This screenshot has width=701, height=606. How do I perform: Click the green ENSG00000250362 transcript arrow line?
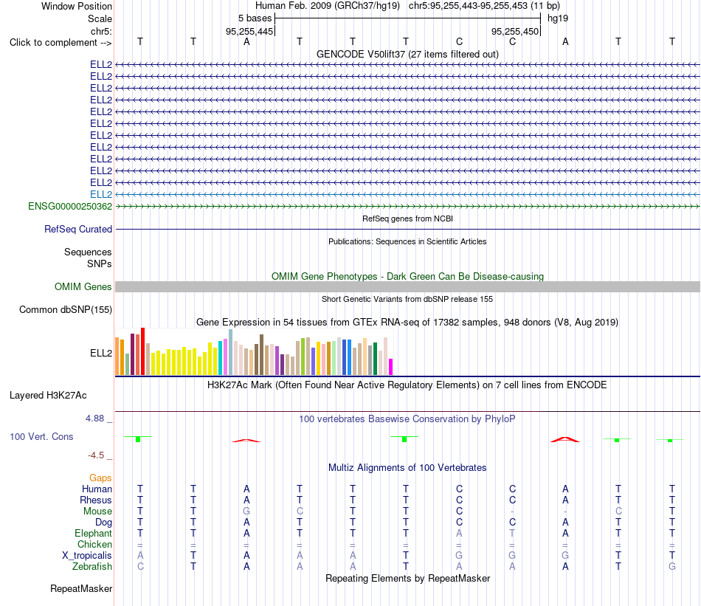coord(407,206)
